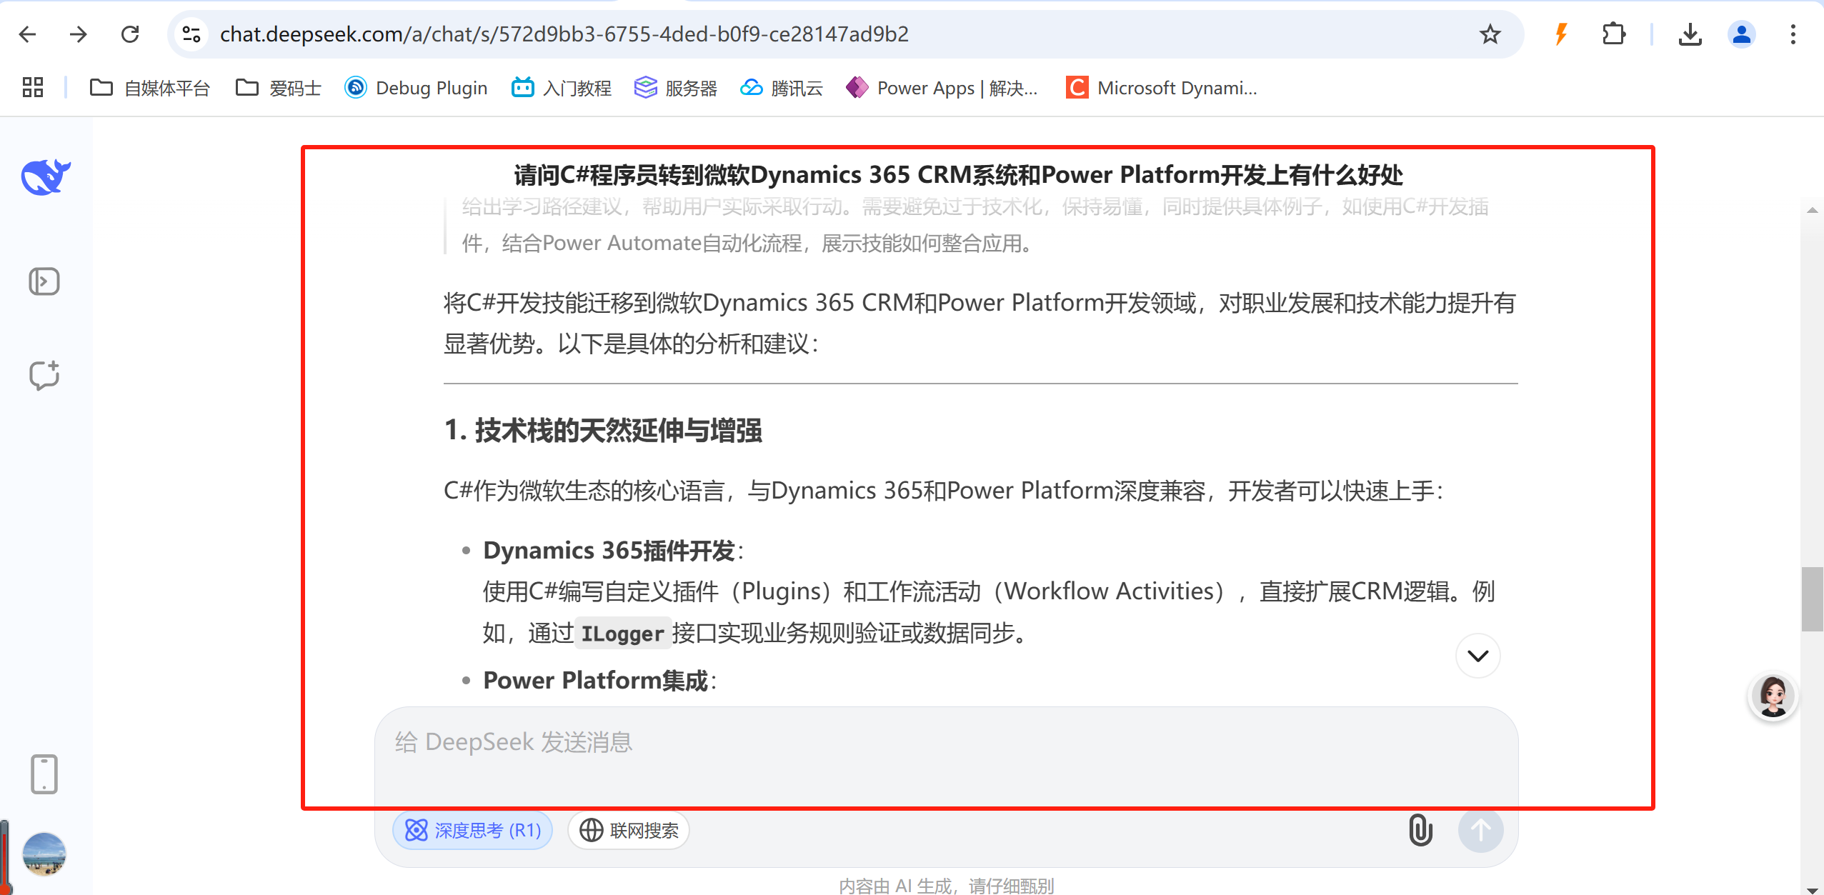Click the chat area vertical scrollbar thumb
This screenshot has height=895, width=1824.
pyautogui.click(x=1812, y=599)
